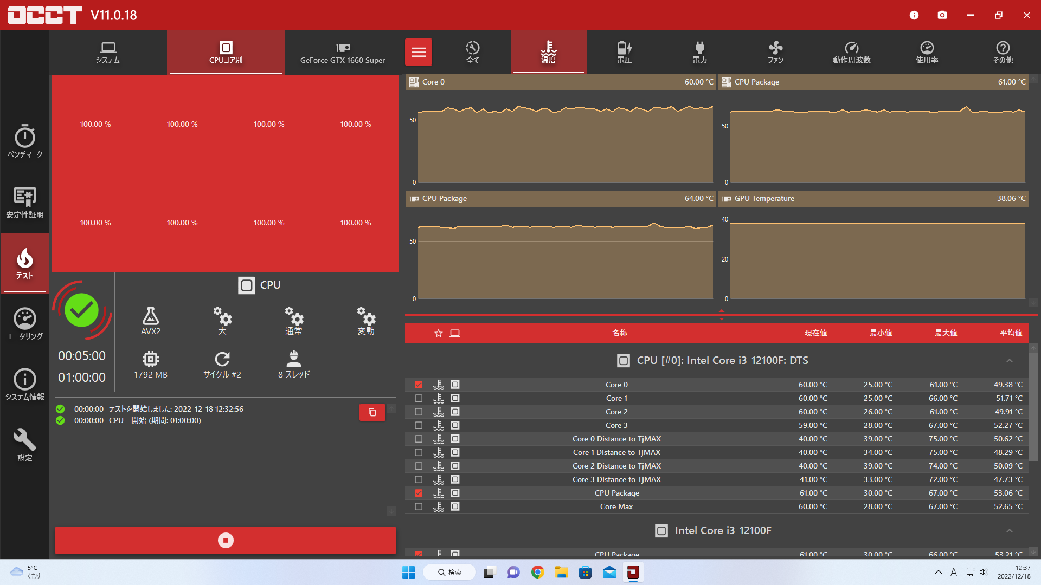Click the 大 data set size option
The height and width of the screenshot is (585, 1041).
pos(222,321)
